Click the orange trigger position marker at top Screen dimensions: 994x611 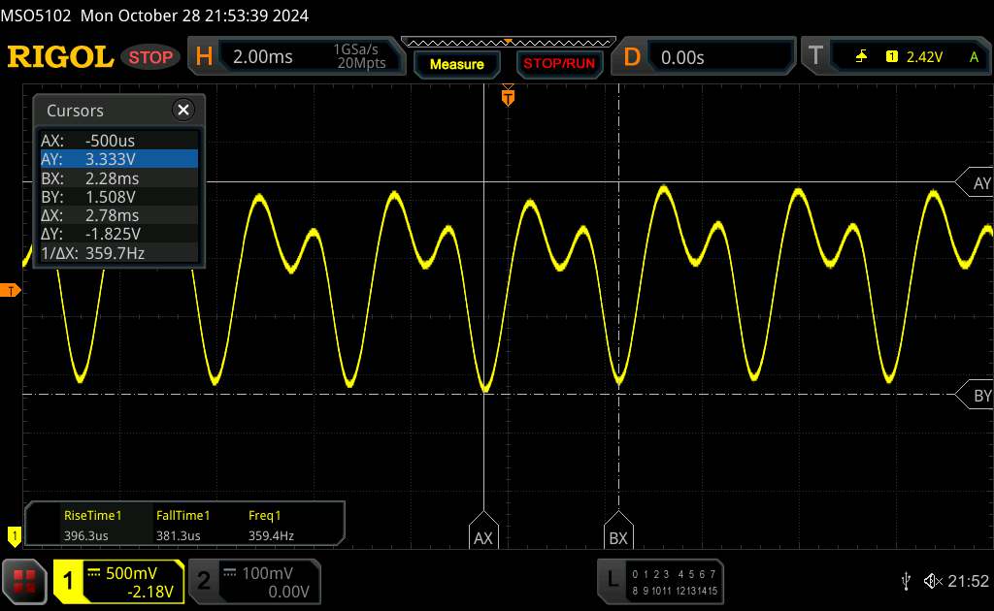point(507,98)
